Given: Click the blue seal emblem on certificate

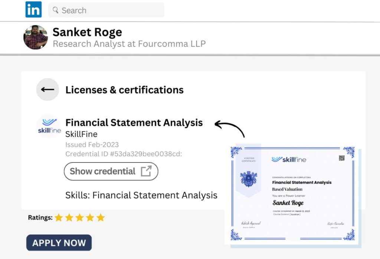Looking at the screenshot, I should 248,179.
